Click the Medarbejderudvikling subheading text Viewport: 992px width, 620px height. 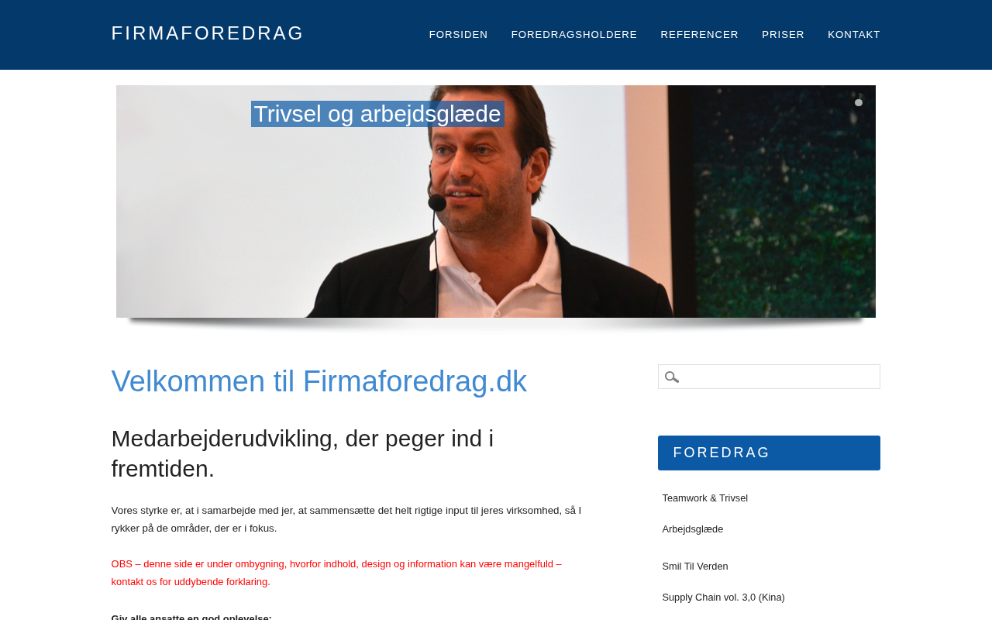click(302, 453)
